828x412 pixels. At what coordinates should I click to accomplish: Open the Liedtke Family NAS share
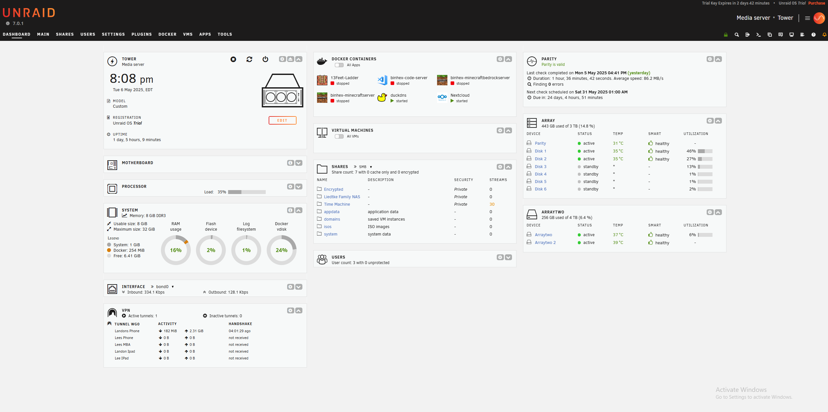(342, 197)
